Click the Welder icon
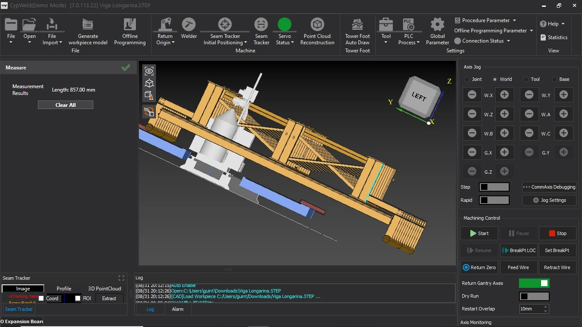Image resolution: width=582 pixels, height=327 pixels. (x=189, y=24)
